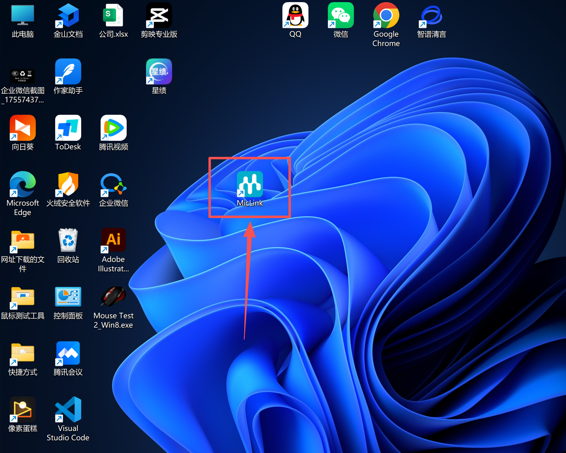Screen dimensions: 566x453
Task: Click the Microsoft Edge shortcut
Action: (x=23, y=184)
